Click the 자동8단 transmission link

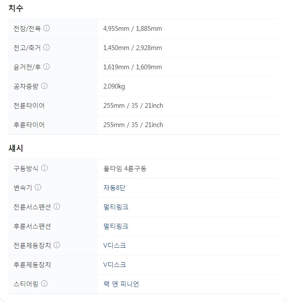(x=114, y=187)
